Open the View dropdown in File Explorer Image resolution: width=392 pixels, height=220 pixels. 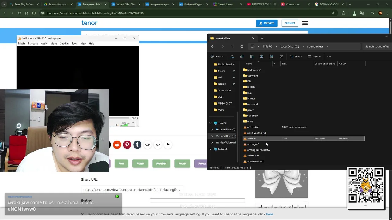coord(314,57)
